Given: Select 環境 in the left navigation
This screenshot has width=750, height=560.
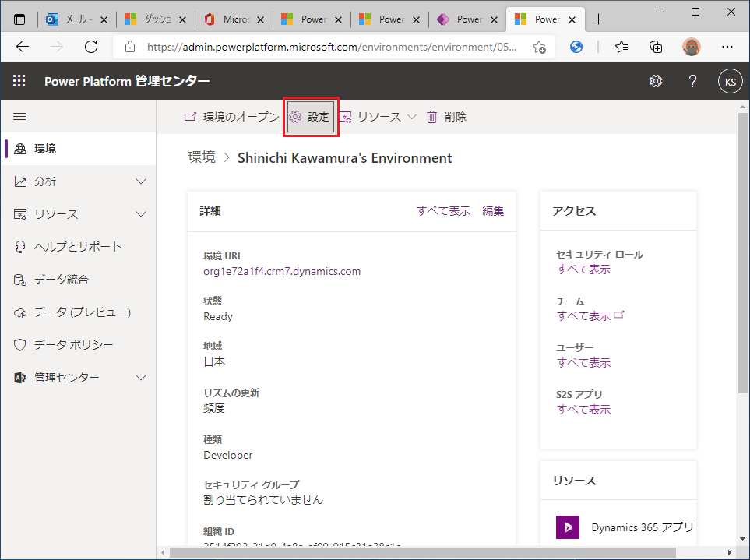Looking at the screenshot, I should click(x=79, y=149).
